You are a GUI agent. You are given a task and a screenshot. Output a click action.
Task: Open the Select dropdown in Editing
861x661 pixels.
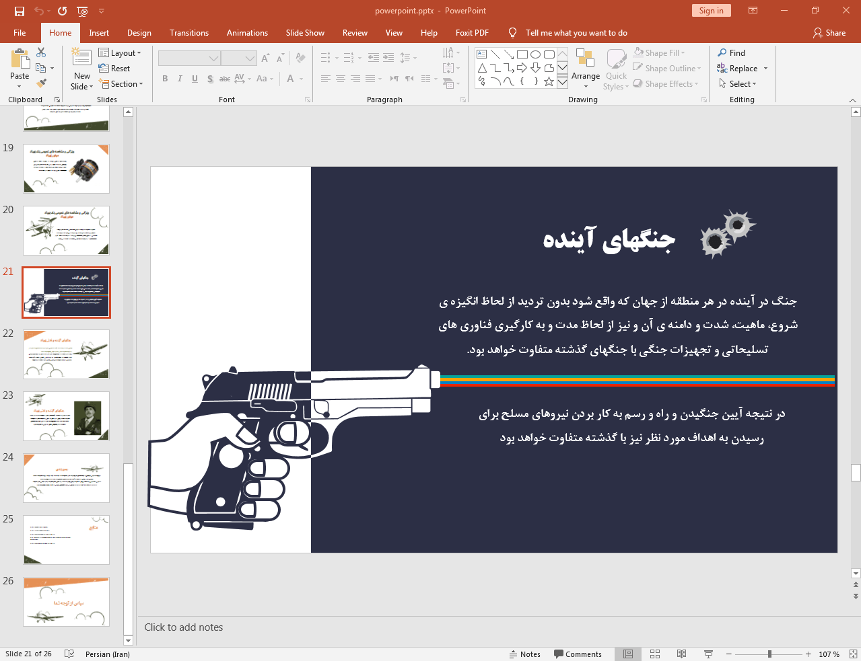click(x=738, y=83)
